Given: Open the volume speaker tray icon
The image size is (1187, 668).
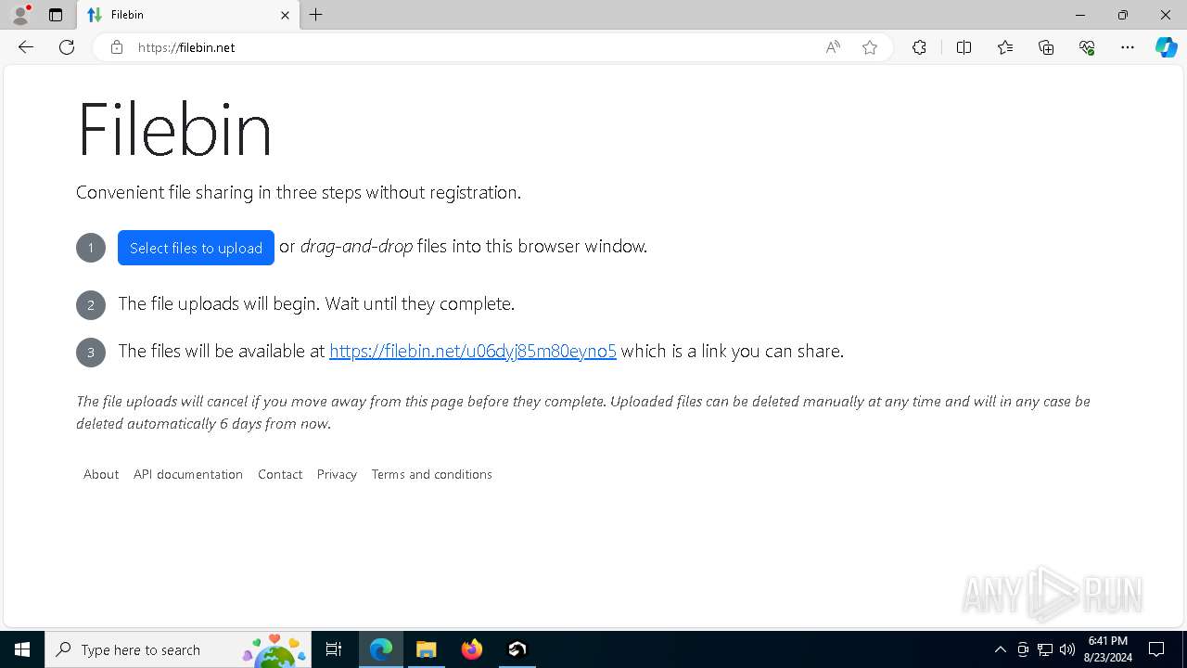Looking at the screenshot, I should pyautogui.click(x=1067, y=649).
